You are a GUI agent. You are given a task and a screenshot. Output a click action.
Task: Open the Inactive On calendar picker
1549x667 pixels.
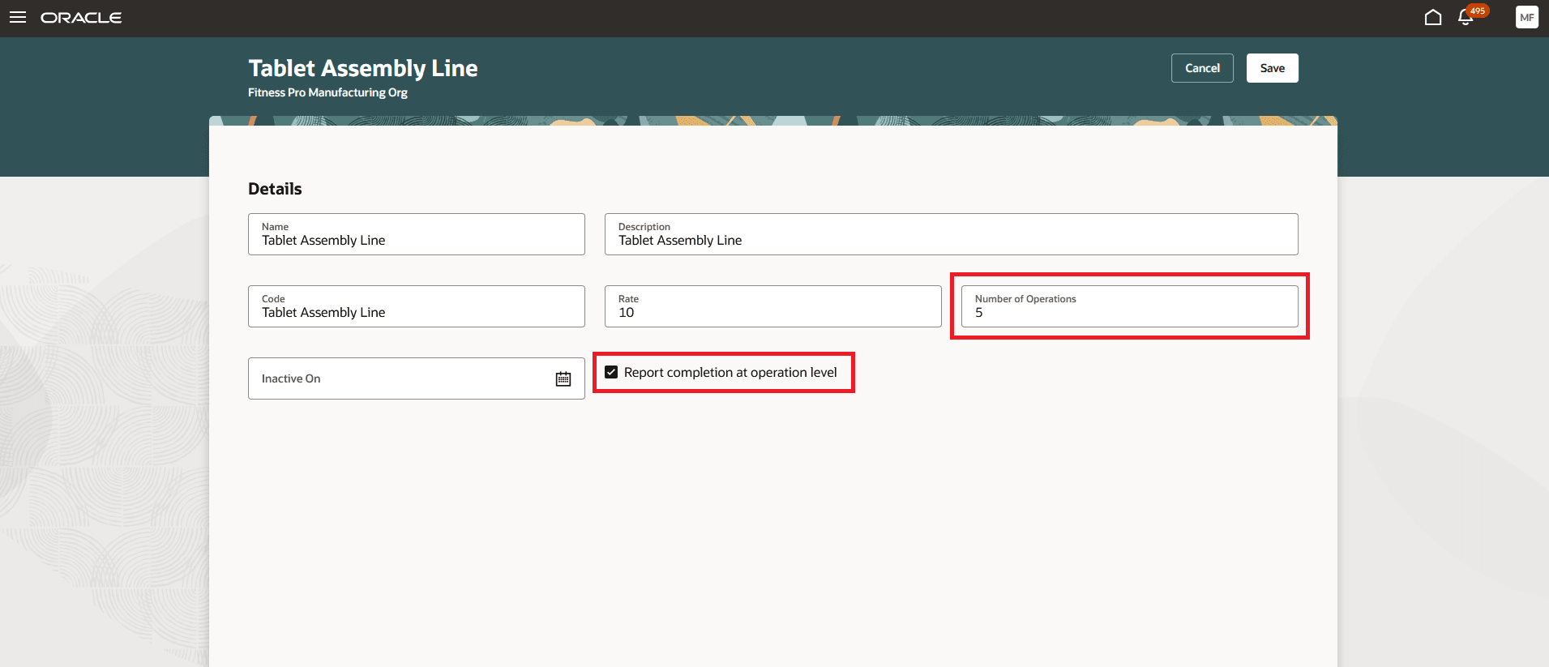tap(563, 378)
